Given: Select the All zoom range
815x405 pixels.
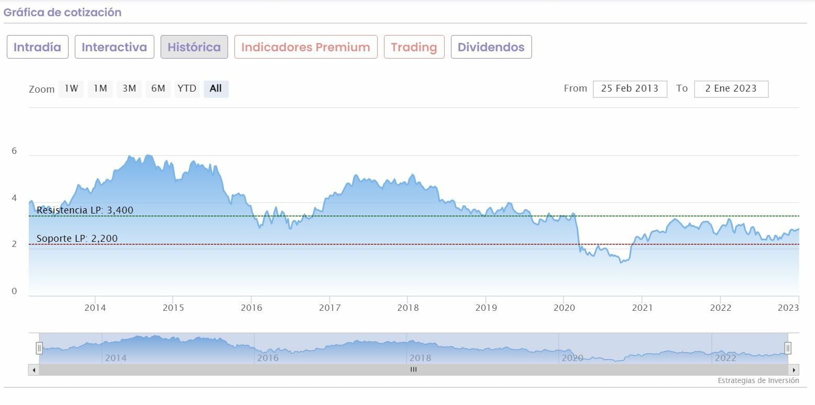Looking at the screenshot, I should point(216,88).
